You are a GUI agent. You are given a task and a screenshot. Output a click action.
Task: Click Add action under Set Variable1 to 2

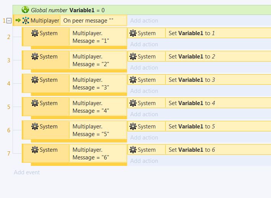pyautogui.click(x=144, y=68)
